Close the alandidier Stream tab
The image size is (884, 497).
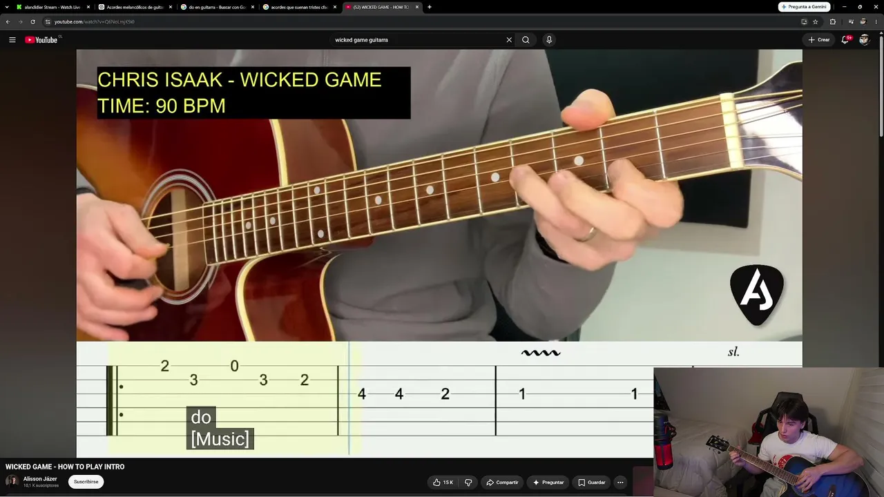click(88, 7)
